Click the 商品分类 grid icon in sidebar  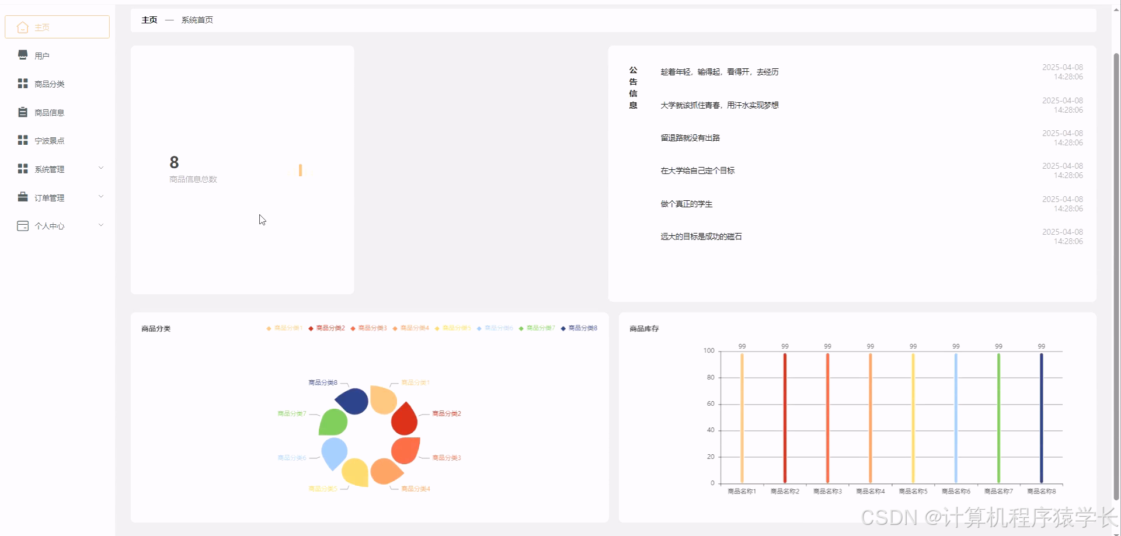(23, 83)
